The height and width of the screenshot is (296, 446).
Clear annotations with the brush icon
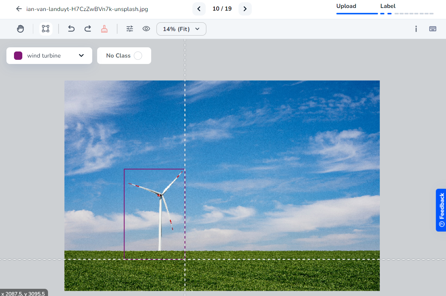(x=104, y=29)
